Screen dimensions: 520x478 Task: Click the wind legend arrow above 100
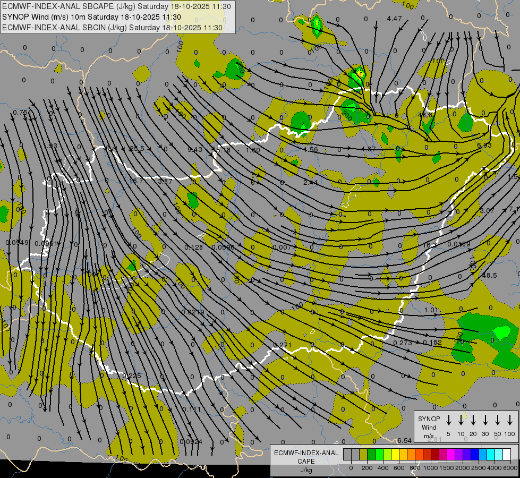(x=510, y=420)
